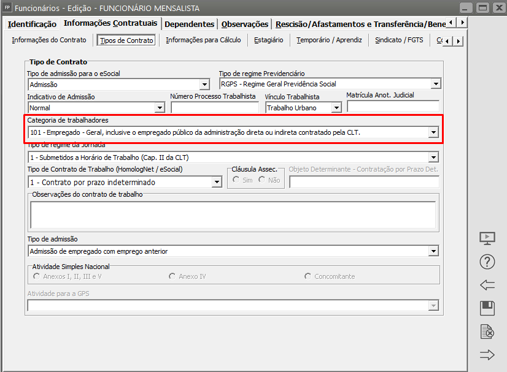
Task: Switch to the Dependentes tab
Action: coord(190,24)
